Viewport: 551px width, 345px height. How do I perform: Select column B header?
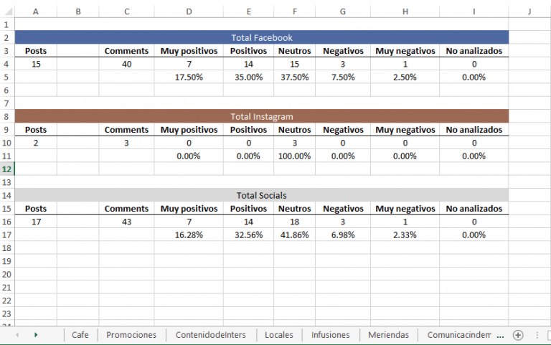tap(78, 11)
